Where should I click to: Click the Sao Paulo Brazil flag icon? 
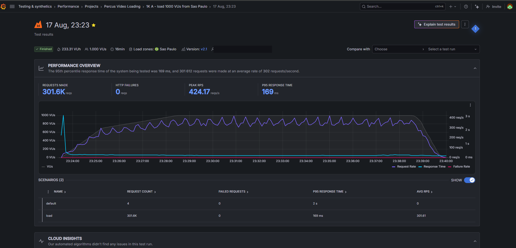tap(157, 49)
